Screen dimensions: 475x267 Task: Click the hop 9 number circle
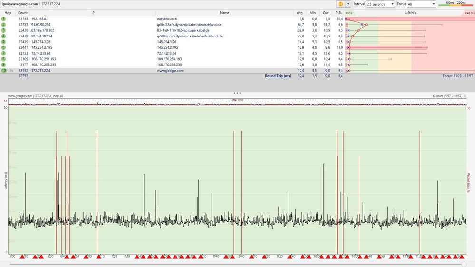[x=3, y=64]
